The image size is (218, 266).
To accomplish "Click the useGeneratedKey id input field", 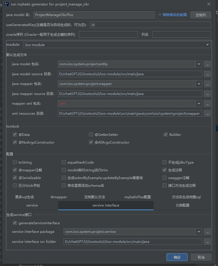I will pos(150,25).
